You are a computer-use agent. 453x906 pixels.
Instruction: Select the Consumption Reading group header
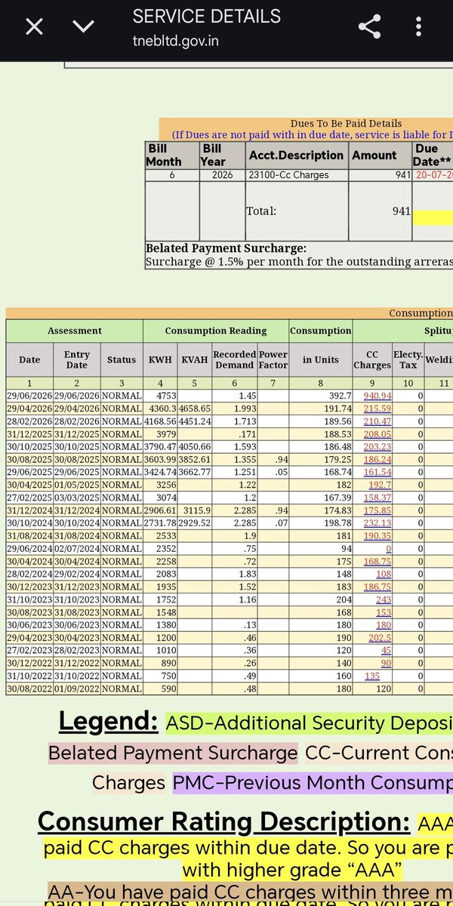click(x=216, y=331)
